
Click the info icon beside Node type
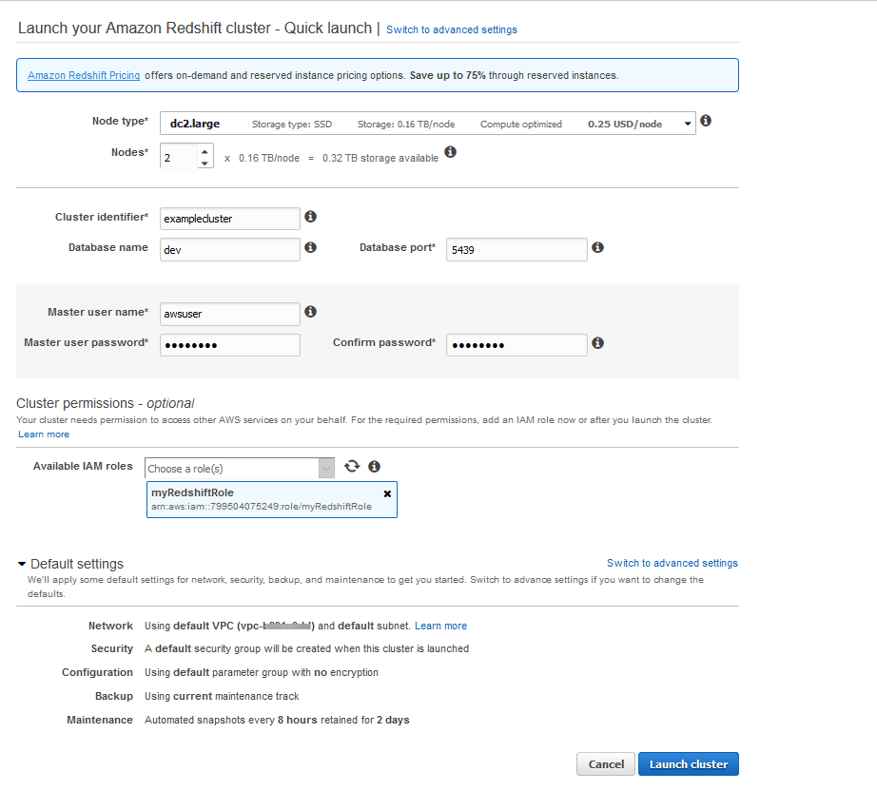click(706, 121)
